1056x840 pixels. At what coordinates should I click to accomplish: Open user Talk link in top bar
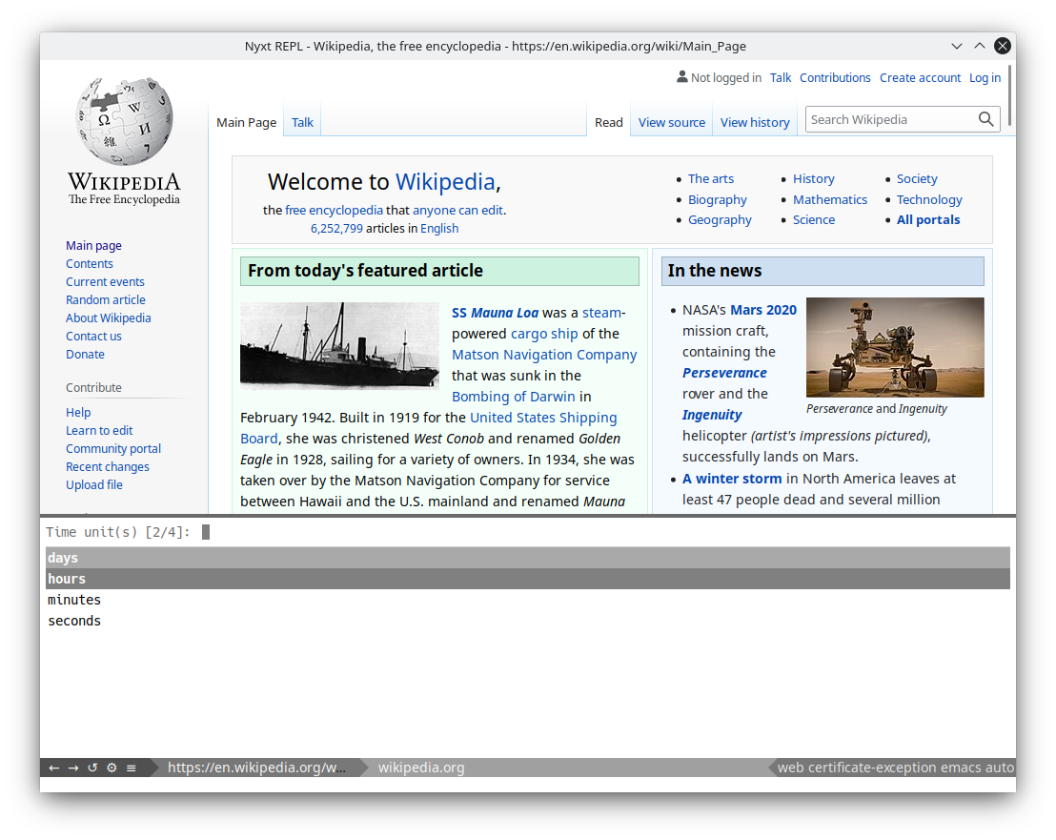[781, 77]
